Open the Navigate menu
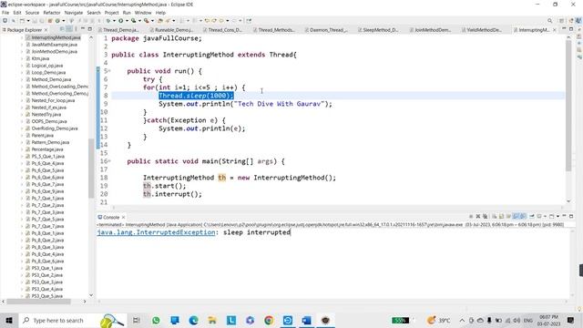 coord(74,13)
